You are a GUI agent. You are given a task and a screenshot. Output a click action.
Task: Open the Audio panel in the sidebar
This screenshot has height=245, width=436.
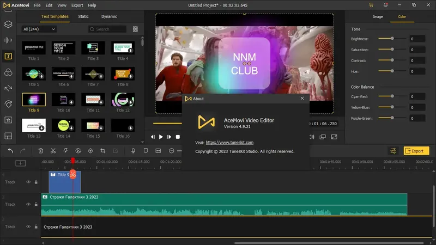8,40
